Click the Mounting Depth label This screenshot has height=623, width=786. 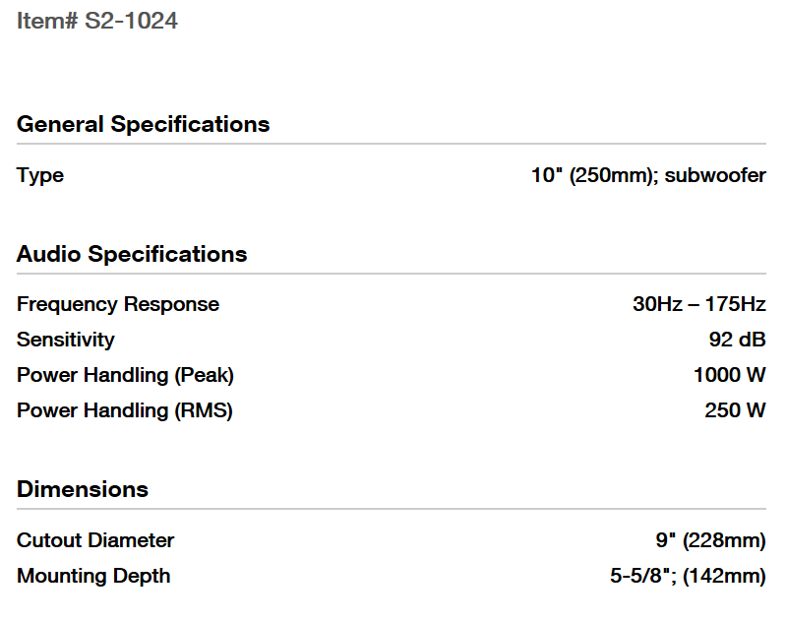point(93,576)
